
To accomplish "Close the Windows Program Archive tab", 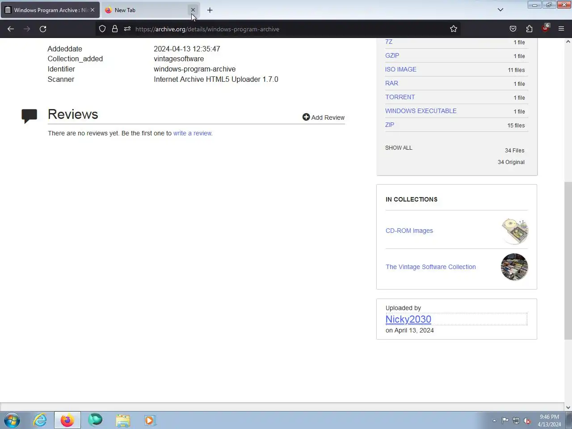I will [93, 10].
